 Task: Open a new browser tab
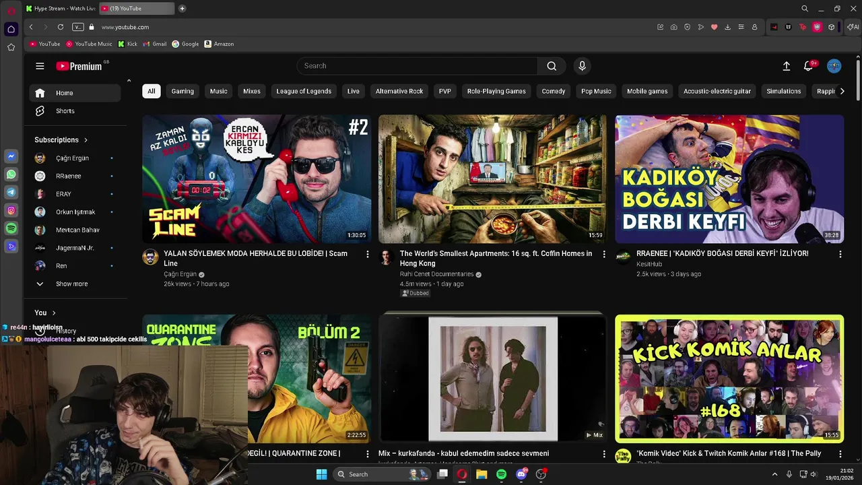click(x=182, y=9)
